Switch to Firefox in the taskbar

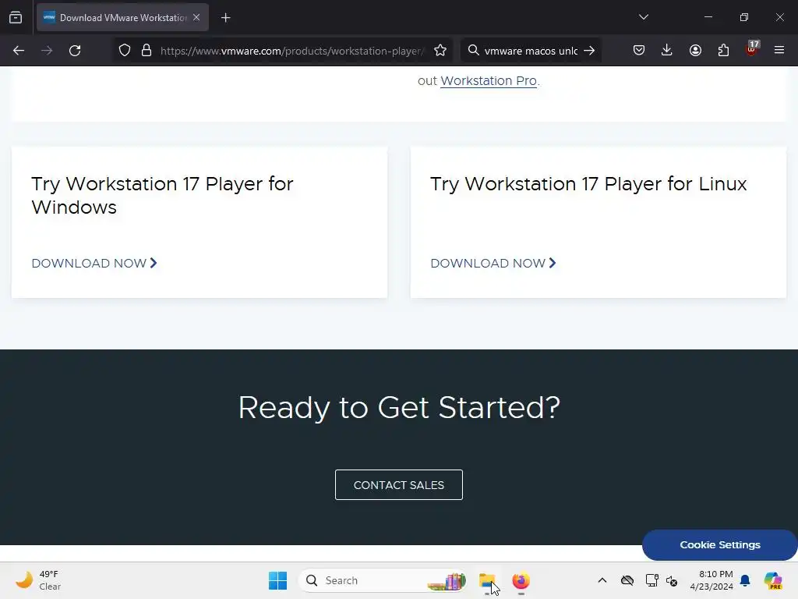(521, 580)
